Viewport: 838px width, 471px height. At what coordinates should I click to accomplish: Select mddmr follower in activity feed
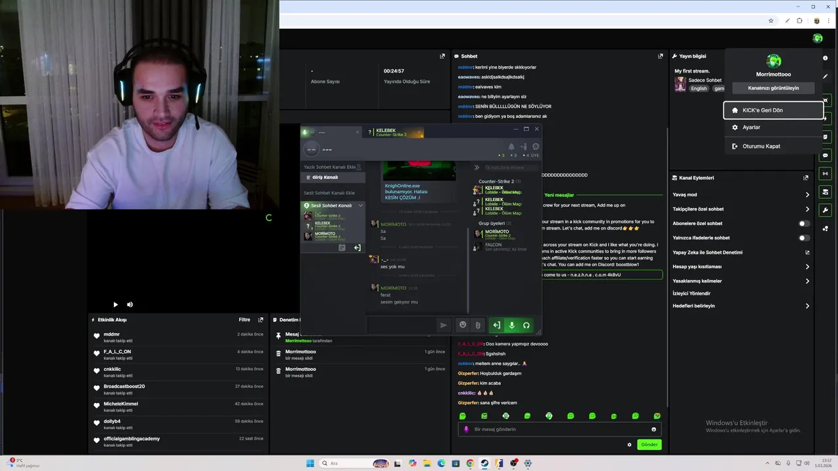[111, 334]
